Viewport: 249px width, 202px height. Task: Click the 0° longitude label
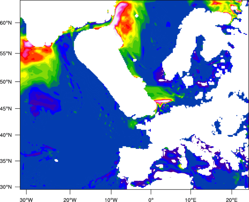click(x=151, y=200)
